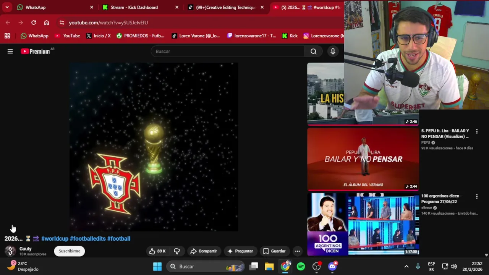Open Task View in the taskbar
The width and height of the screenshot is (489, 275).
click(254, 267)
